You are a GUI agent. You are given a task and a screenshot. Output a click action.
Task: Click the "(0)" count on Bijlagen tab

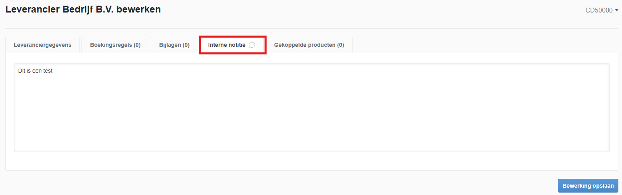tap(185, 45)
